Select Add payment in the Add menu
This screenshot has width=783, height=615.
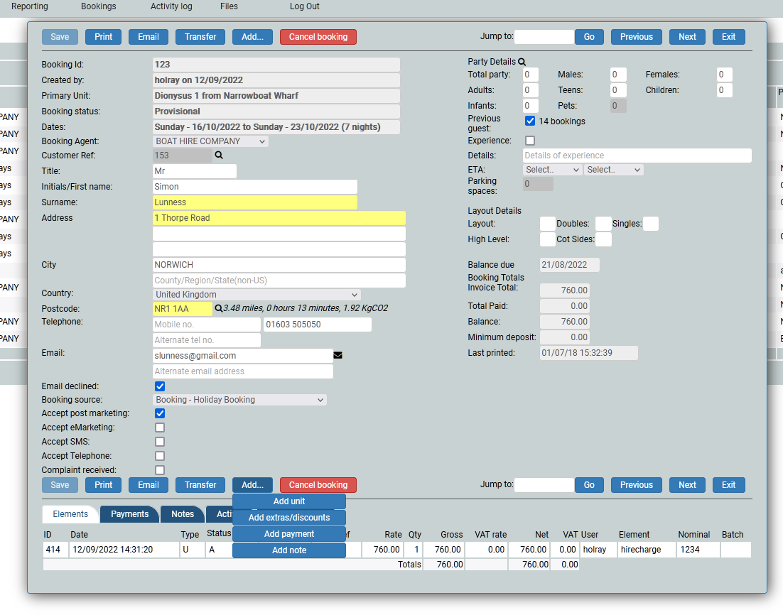pyautogui.click(x=289, y=534)
